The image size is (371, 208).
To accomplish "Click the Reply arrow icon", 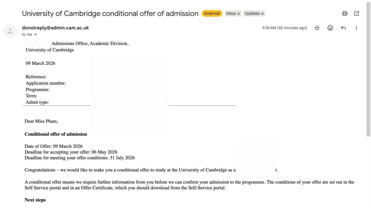I will (x=343, y=28).
